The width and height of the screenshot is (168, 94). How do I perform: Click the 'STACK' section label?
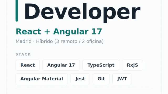point(23,54)
